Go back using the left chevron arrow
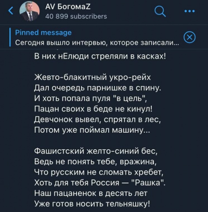Image resolution: width=208 pixels, height=212 pixels. (11, 10)
